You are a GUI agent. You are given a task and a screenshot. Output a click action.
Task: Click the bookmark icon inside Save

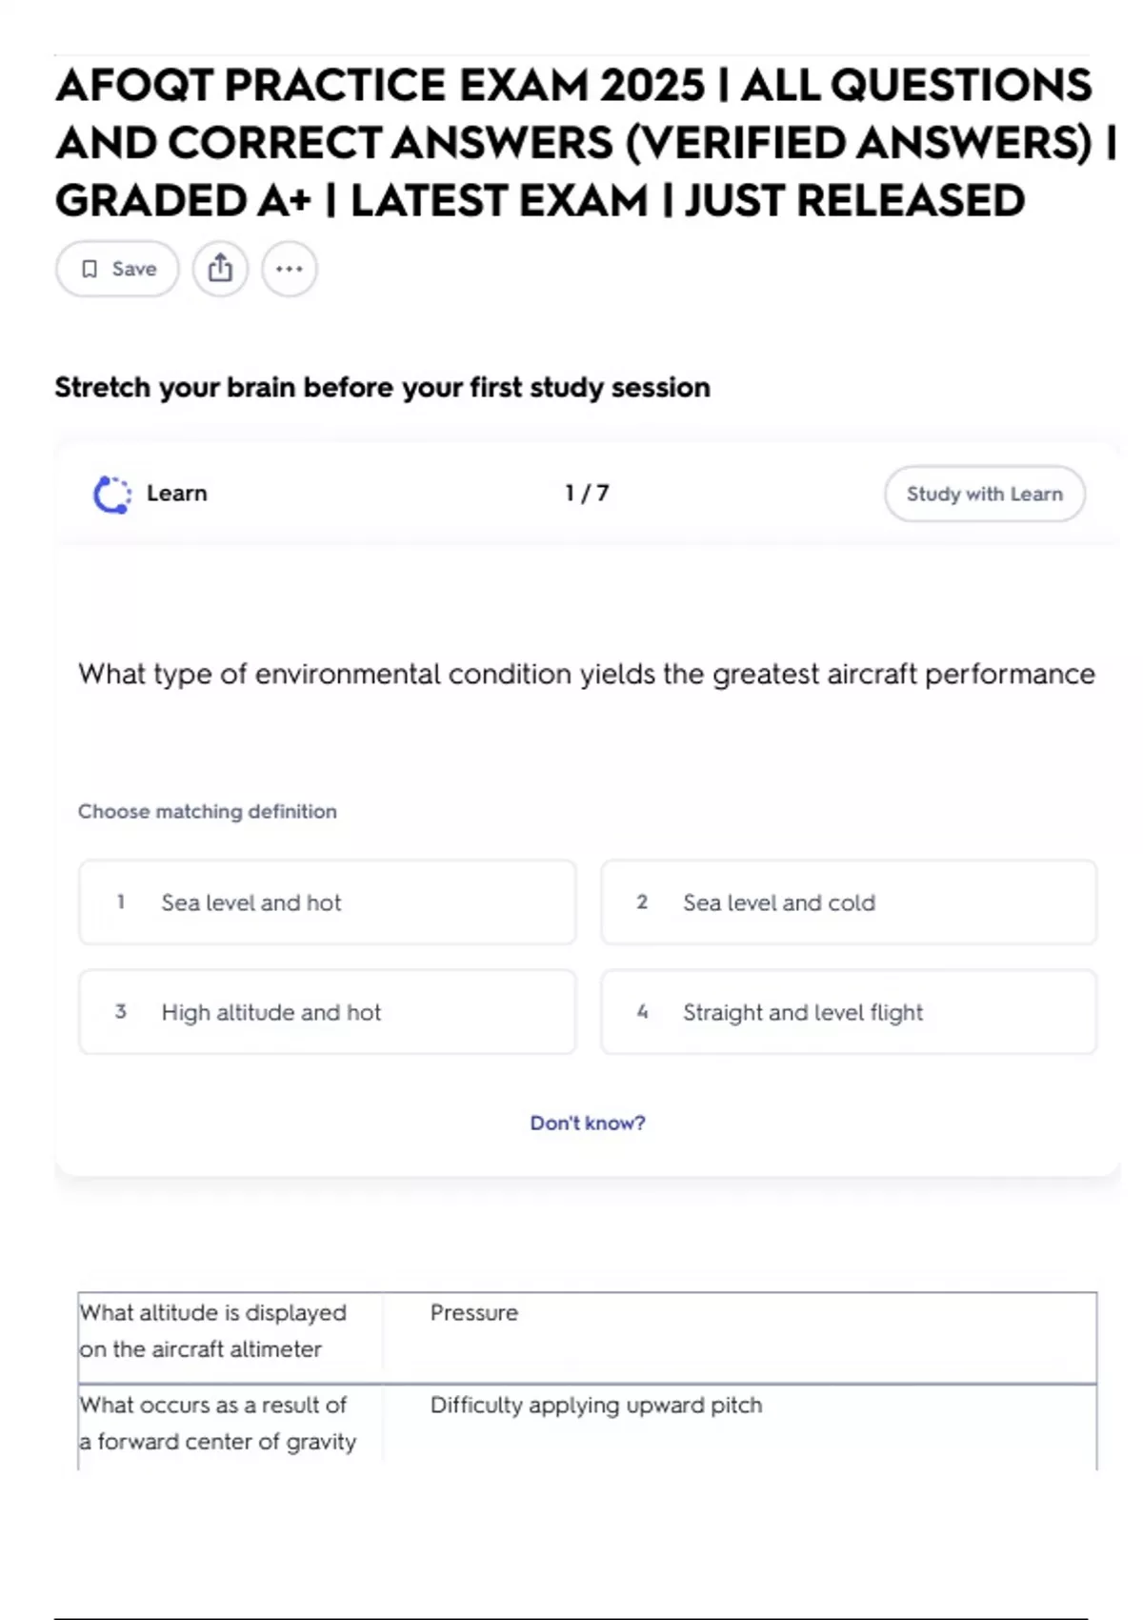pos(90,270)
